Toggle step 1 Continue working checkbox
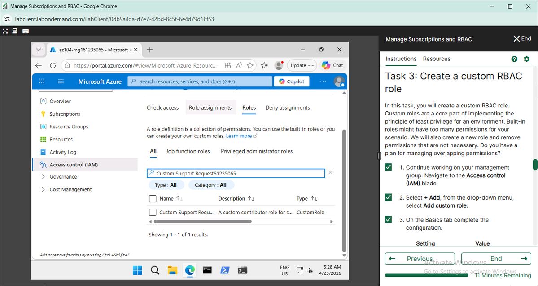Image resolution: width=538 pixels, height=286 pixels. click(x=389, y=167)
